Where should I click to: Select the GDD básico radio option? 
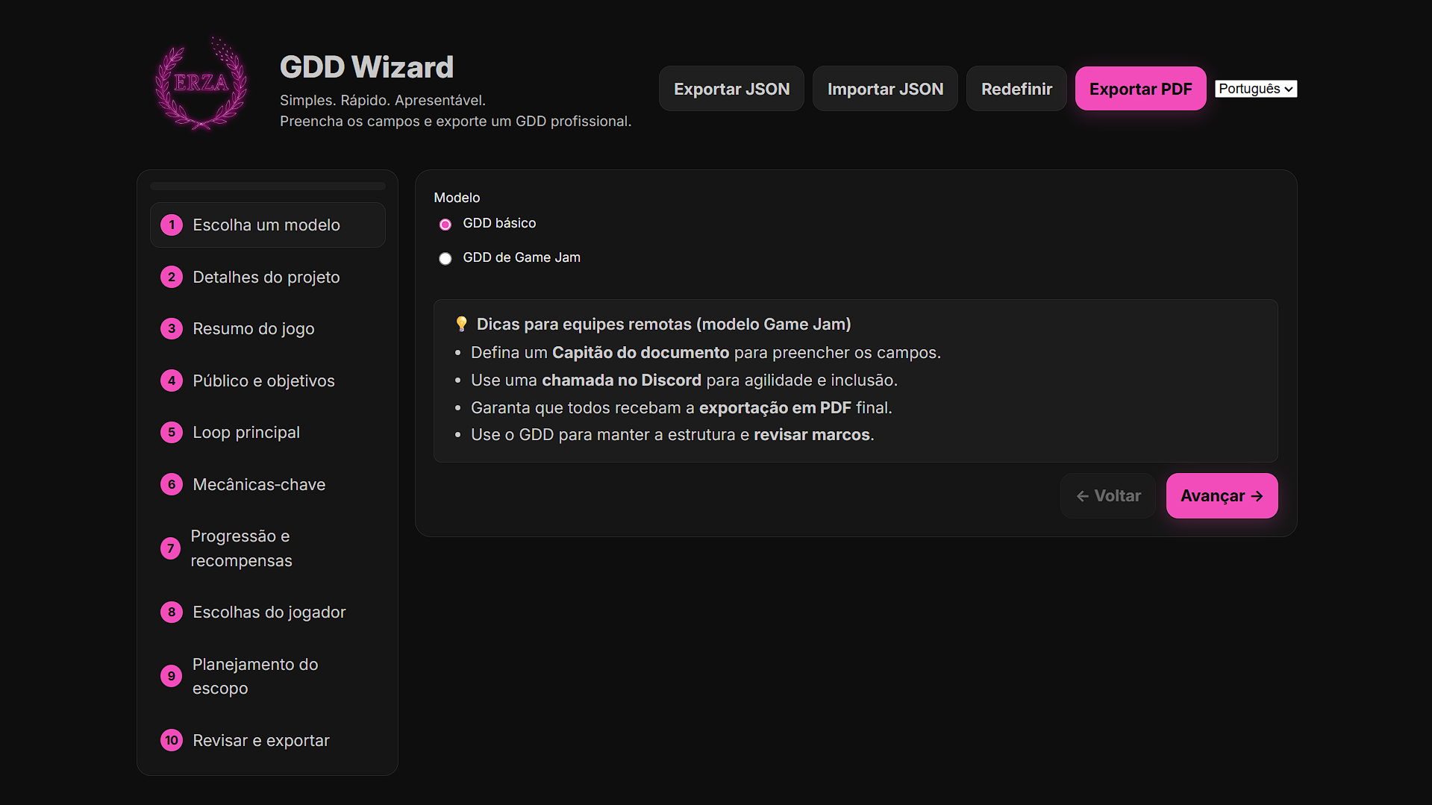445,224
